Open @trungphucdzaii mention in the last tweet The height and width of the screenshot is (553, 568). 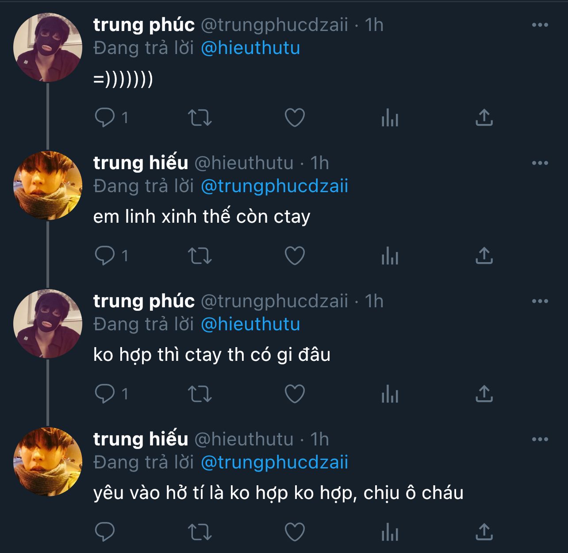click(274, 462)
